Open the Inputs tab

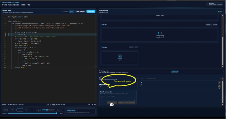102,76
